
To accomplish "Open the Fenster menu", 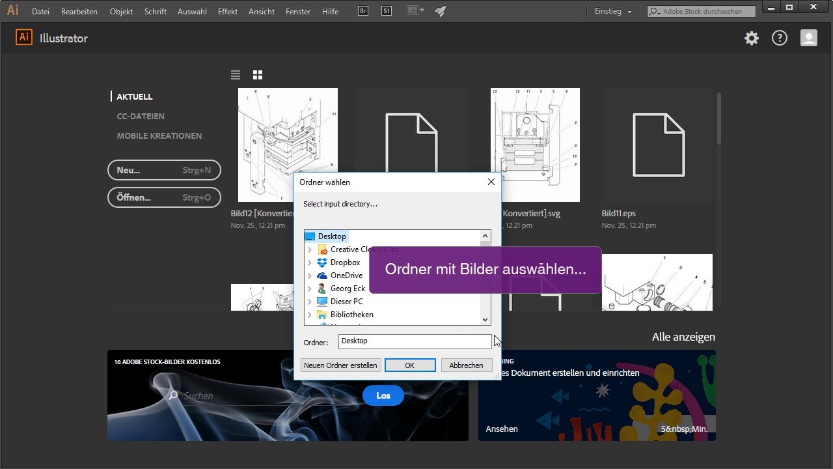I will (298, 12).
